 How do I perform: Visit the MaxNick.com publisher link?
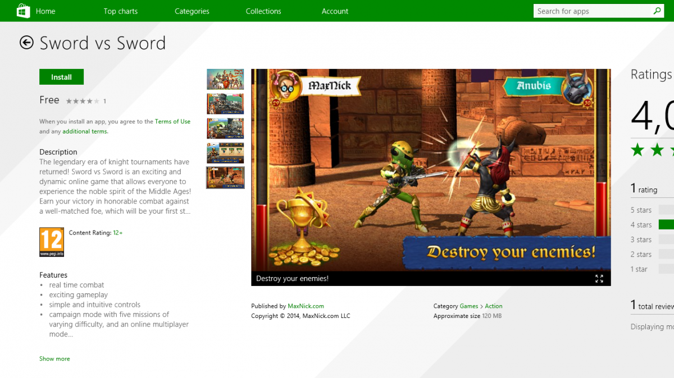[306, 306]
